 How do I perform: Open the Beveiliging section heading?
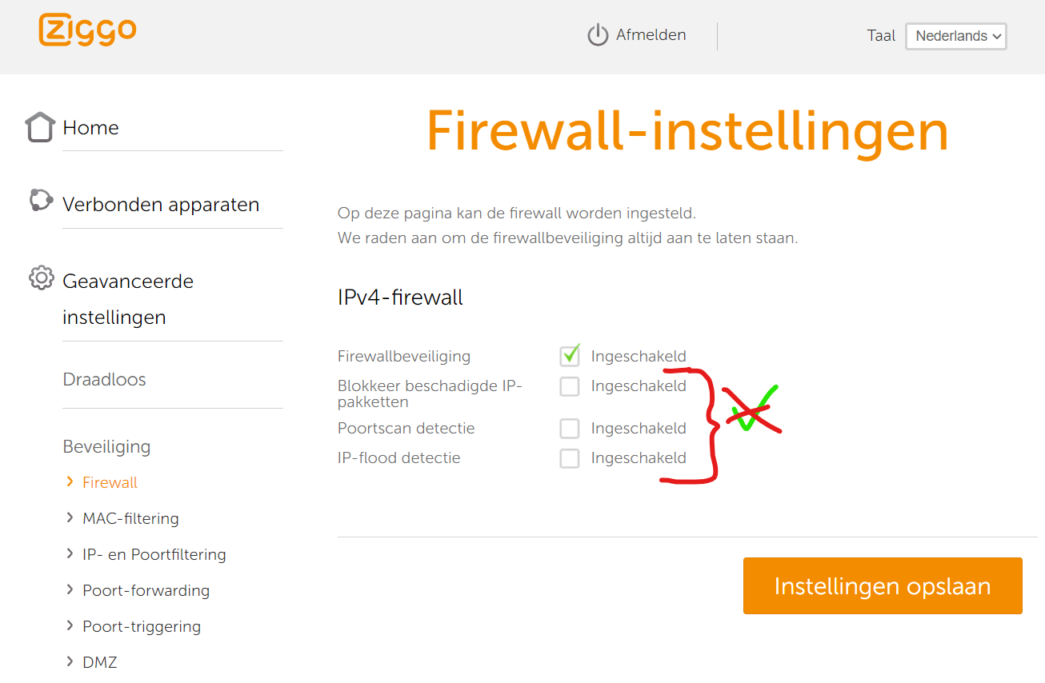click(106, 446)
